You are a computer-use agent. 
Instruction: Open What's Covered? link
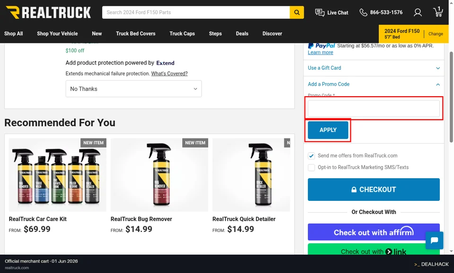(169, 74)
